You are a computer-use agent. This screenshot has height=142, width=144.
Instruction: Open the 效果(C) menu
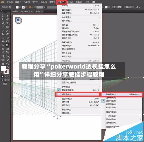52,2
